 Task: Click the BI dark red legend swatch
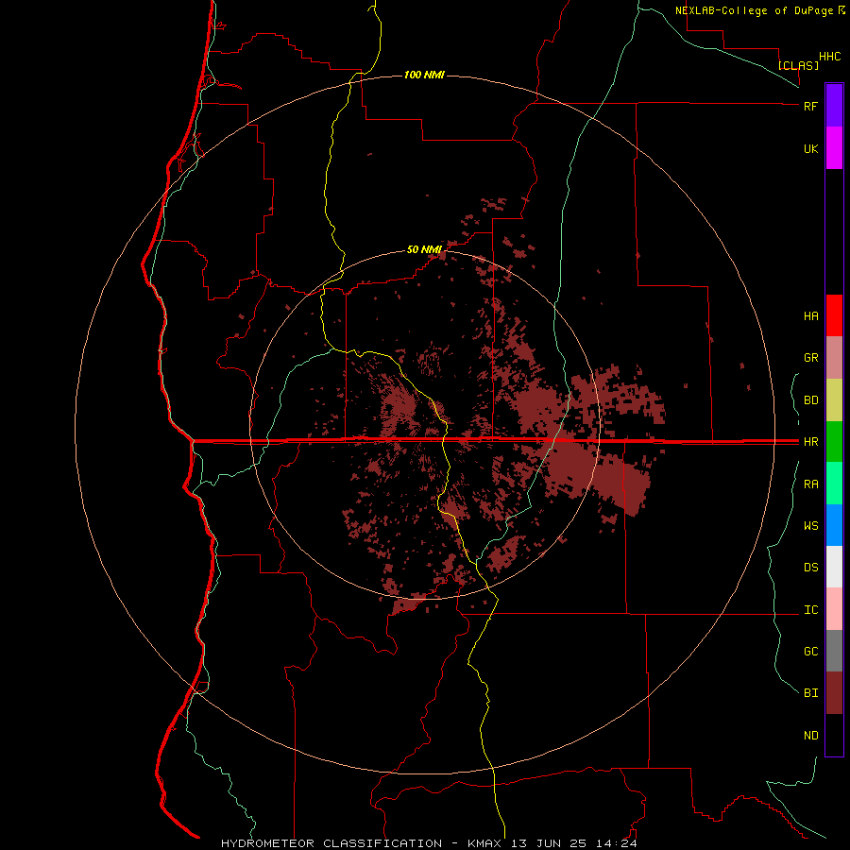834,693
